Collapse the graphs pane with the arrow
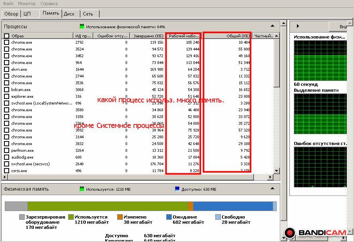Image resolution: width=354 pixels, height=242 pixels. (x=298, y=26)
